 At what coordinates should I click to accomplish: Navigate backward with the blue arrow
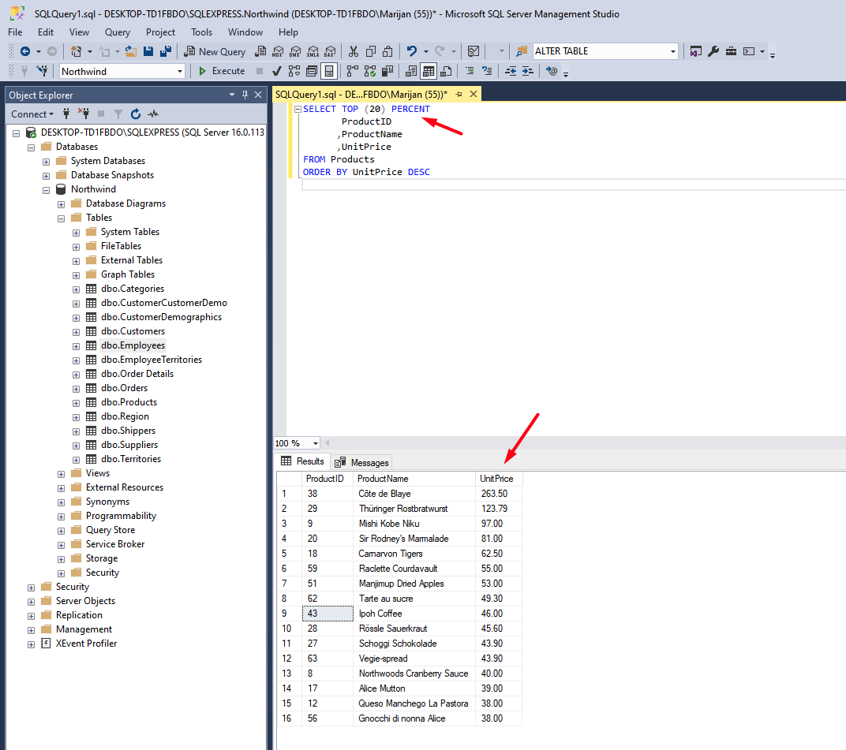tap(24, 52)
